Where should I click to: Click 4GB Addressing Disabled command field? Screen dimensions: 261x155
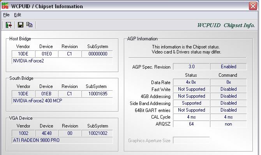click(228, 96)
